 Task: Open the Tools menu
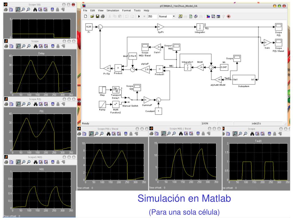point(137,11)
